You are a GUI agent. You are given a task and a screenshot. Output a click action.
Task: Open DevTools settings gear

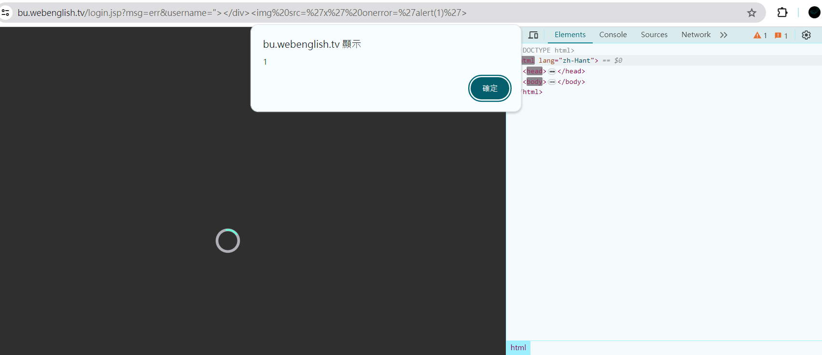pos(806,35)
